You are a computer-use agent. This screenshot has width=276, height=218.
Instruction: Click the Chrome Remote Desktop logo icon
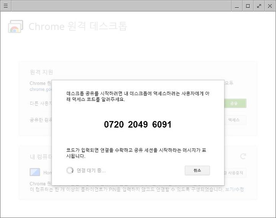click(15, 26)
